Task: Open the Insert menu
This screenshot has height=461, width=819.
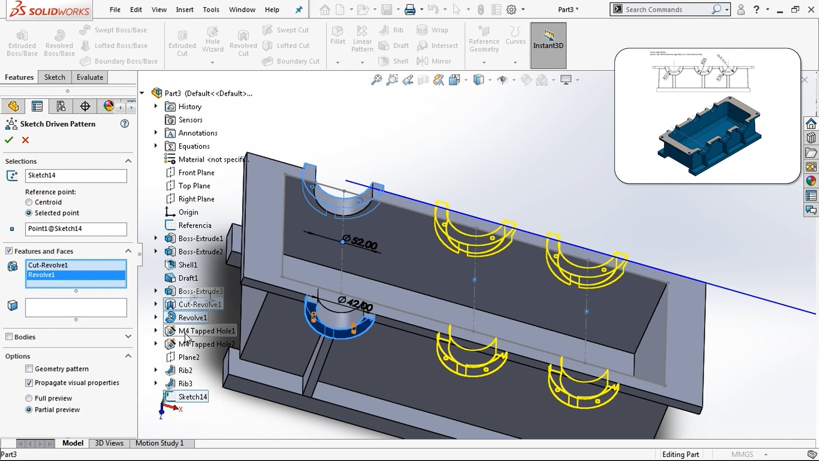Action: point(185,9)
